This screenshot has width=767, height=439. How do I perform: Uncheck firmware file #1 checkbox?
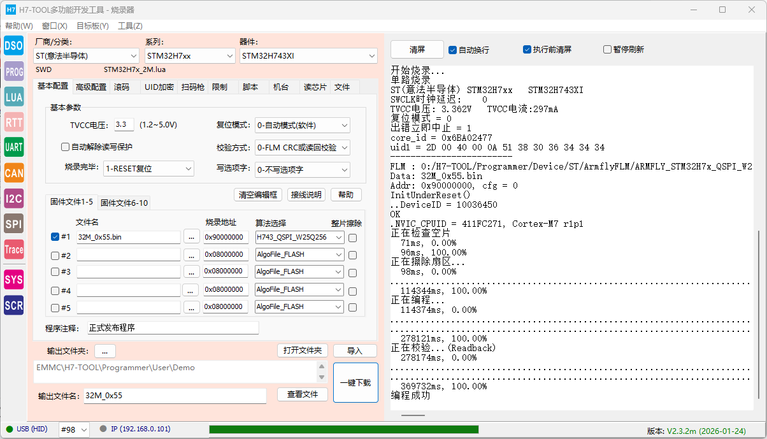pyautogui.click(x=55, y=237)
